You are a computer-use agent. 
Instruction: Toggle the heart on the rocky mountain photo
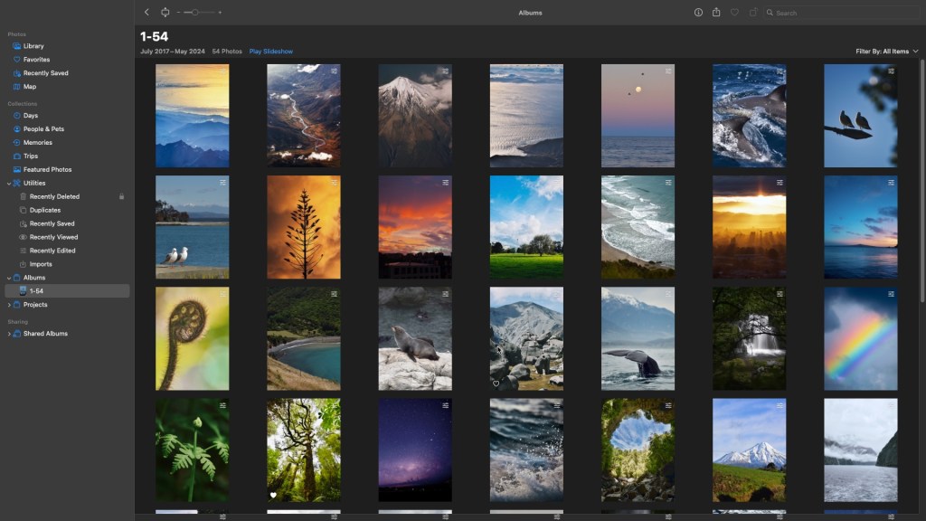(x=496, y=384)
